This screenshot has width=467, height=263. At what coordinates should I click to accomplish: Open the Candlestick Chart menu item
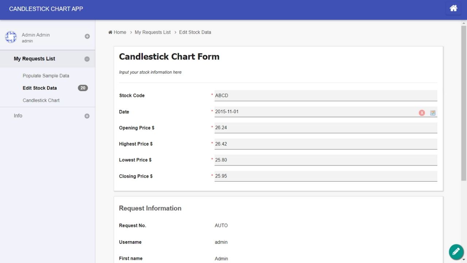(41, 100)
